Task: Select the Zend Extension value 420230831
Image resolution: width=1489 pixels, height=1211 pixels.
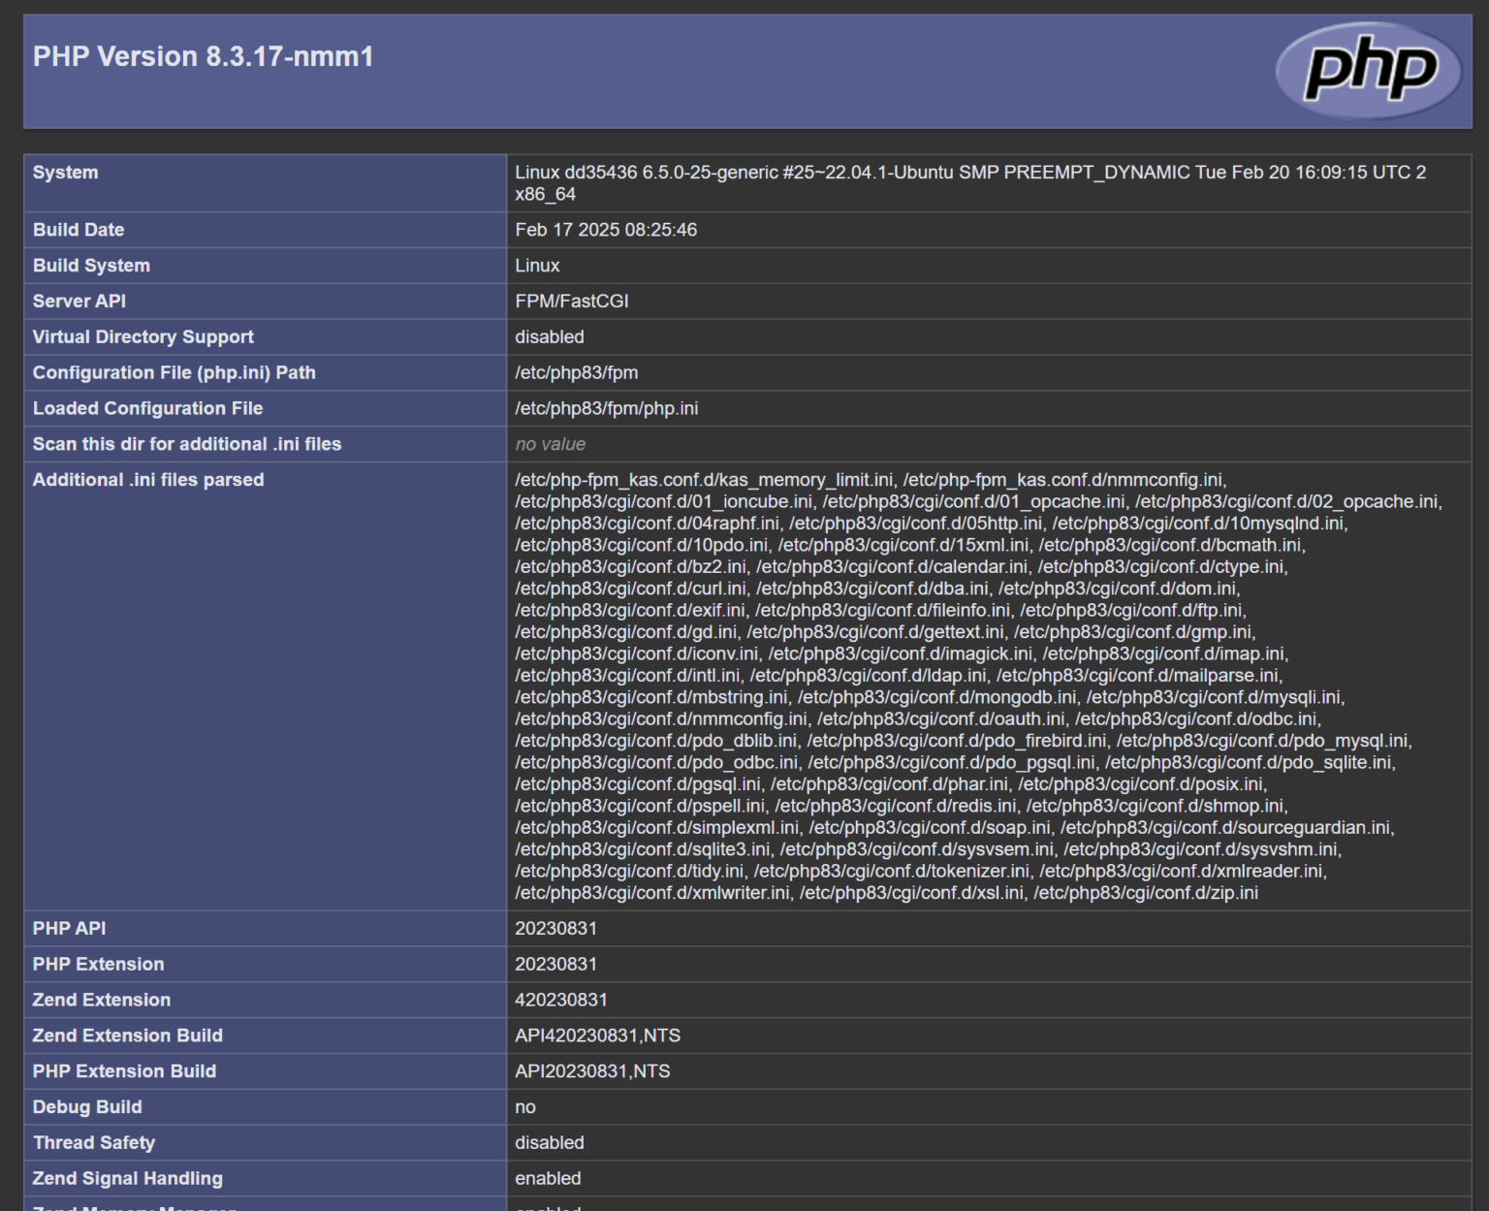Action: coord(560,1000)
